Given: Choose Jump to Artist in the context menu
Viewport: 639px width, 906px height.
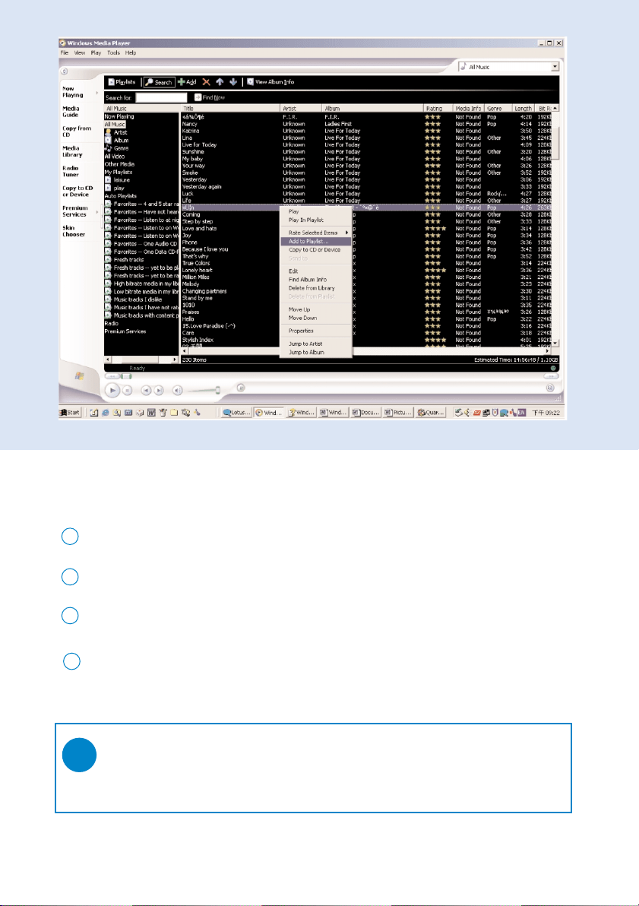Looking at the screenshot, I should (316, 344).
